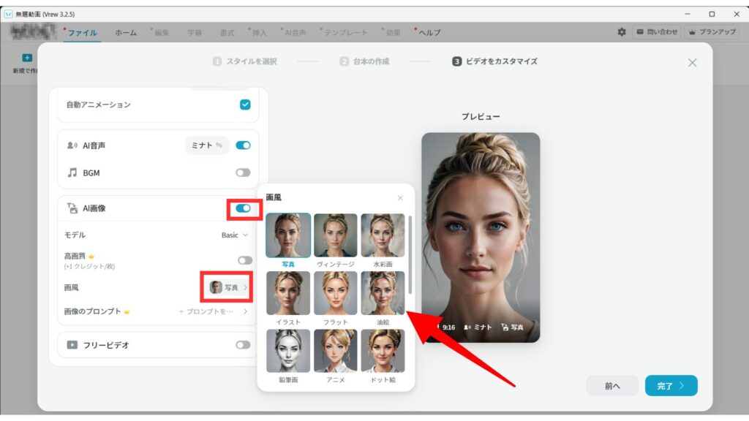Open settings gear icon in top bar
The image size is (749, 421).
click(622, 32)
